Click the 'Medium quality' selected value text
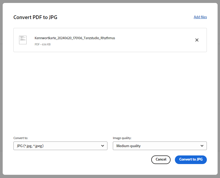 pos(128,146)
